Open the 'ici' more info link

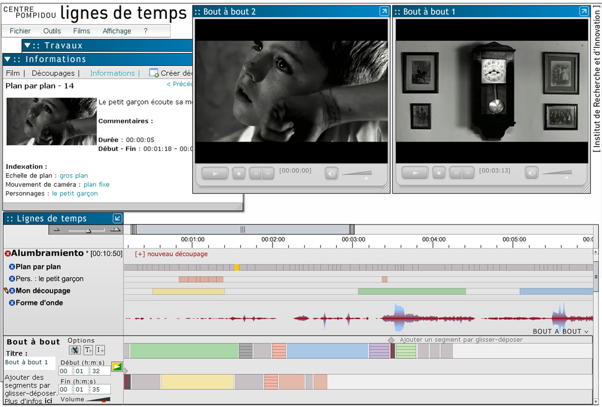[48, 401]
